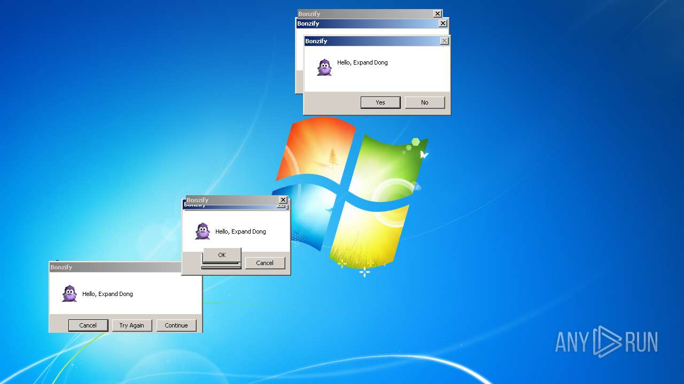The width and height of the screenshot is (684, 384).
Task: Click Cancel in the middle Bonzify dialog
Action: [x=265, y=263]
